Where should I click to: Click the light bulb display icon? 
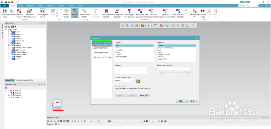point(149,26)
